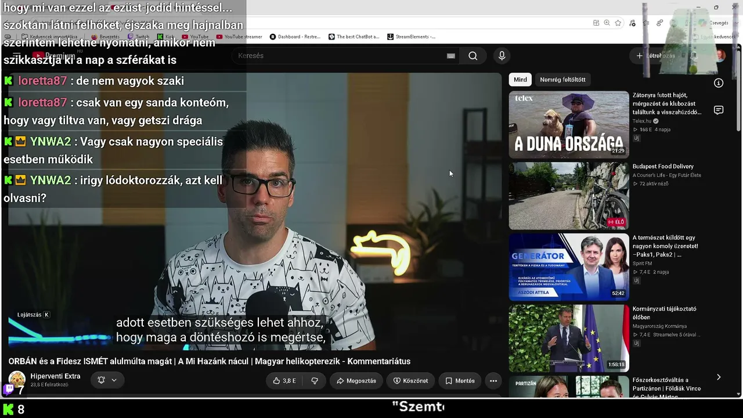Open the Csevegés chat button in browser
The width and height of the screenshot is (743, 418).
pos(713,23)
